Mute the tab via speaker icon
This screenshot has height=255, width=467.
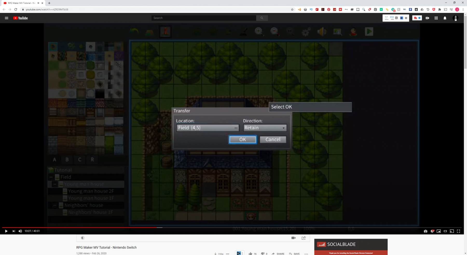click(x=38, y=3)
